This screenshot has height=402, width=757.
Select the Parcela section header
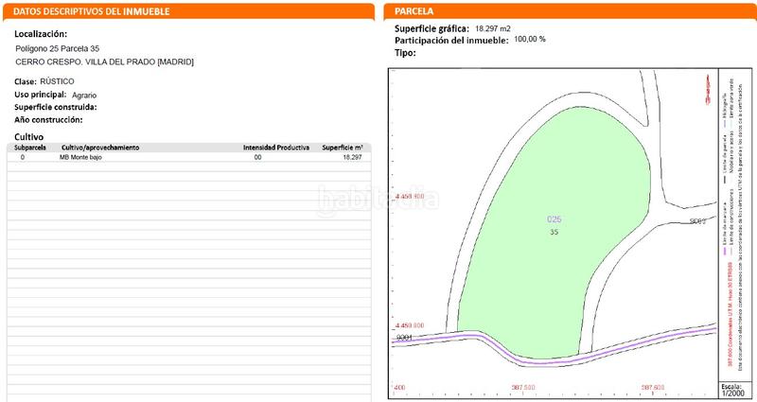point(413,11)
